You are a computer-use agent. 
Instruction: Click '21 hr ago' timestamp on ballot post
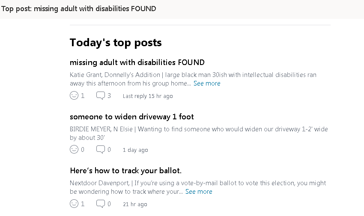[135, 204]
